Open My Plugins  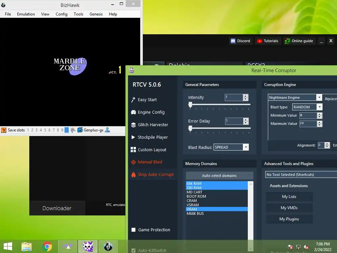289,219
